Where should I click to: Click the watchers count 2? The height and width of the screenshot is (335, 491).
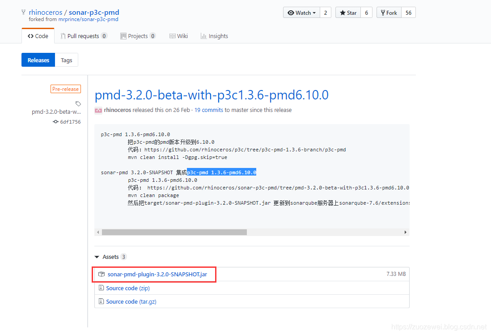pyautogui.click(x=326, y=13)
